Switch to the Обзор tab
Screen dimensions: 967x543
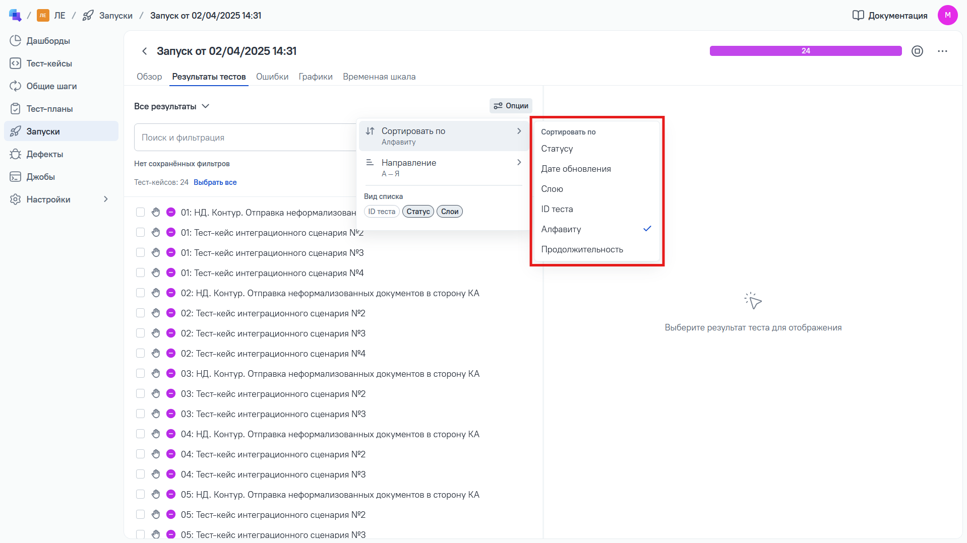click(x=149, y=77)
